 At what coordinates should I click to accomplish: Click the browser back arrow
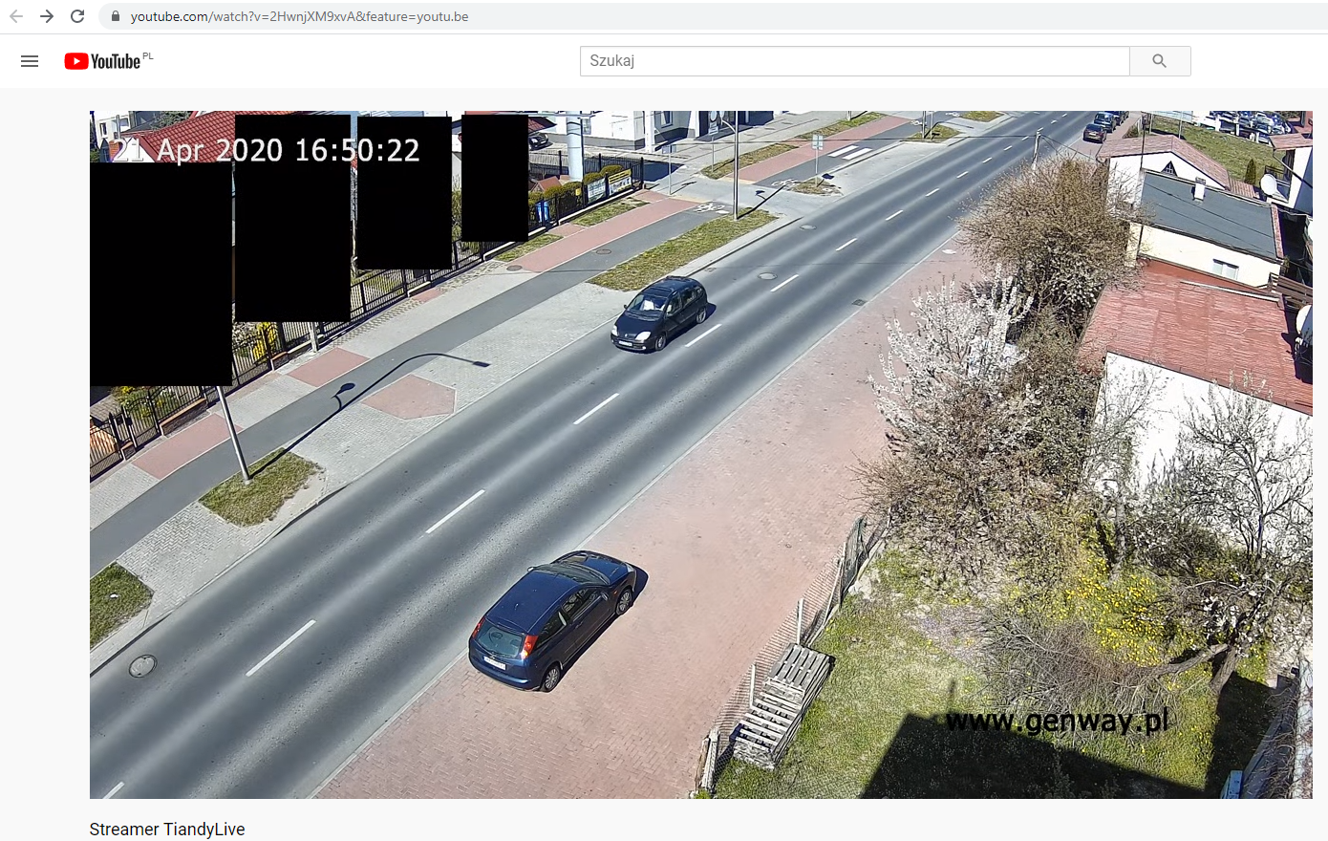pyautogui.click(x=16, y=16)
